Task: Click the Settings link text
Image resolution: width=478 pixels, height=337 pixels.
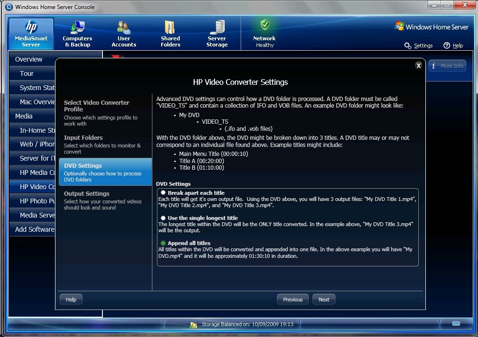Action: pyautogui.click(x=423, y=46)
